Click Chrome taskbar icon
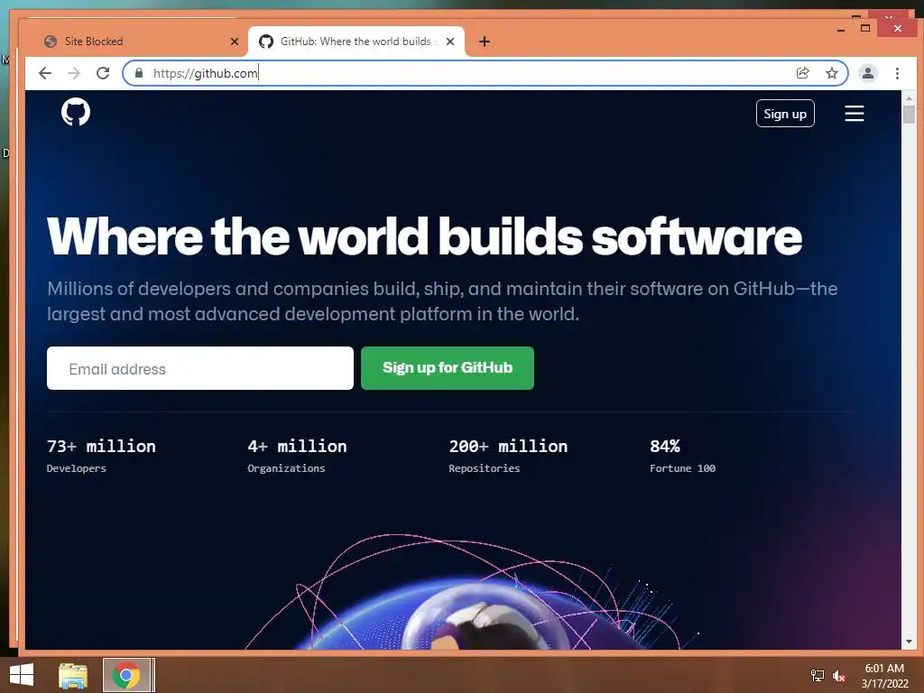The width and height of the screenshot is (924, 693). (126, 675)
